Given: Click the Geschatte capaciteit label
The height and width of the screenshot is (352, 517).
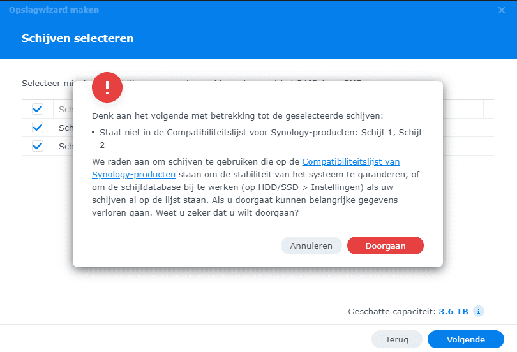Looking at the screenshot, I should click(x=392, y=311).
